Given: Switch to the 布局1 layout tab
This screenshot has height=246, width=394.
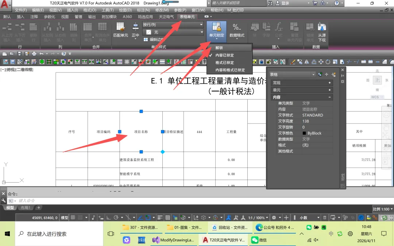Looking at the screenshot, I should click(26, 208).
